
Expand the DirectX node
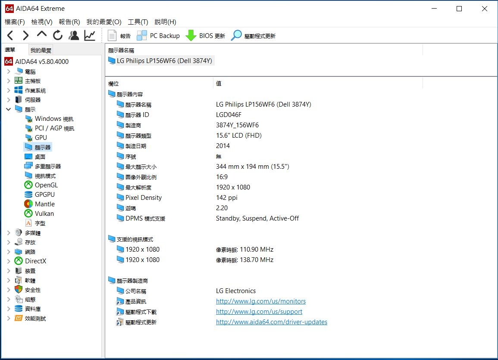[x=9, y=261]
